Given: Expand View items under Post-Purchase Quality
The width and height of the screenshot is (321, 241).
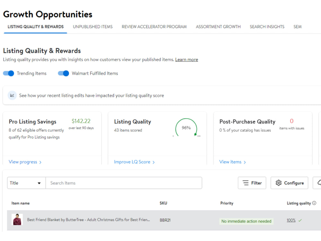Looking at the screenshot, I should point(232,162).
